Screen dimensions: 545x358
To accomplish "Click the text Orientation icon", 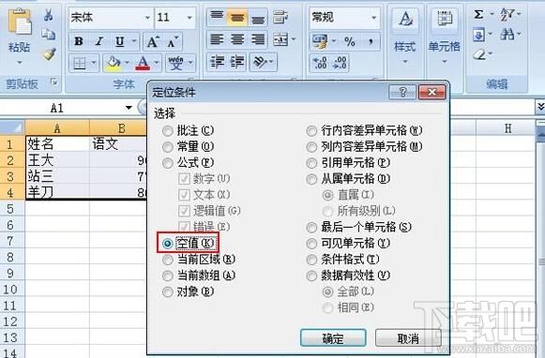I will tap(261, 62).
